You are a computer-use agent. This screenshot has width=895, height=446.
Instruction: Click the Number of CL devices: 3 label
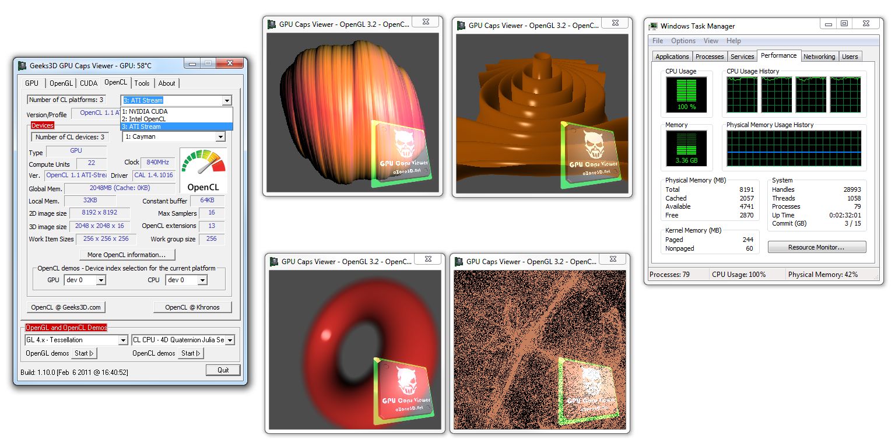click(x=70, y=137)
